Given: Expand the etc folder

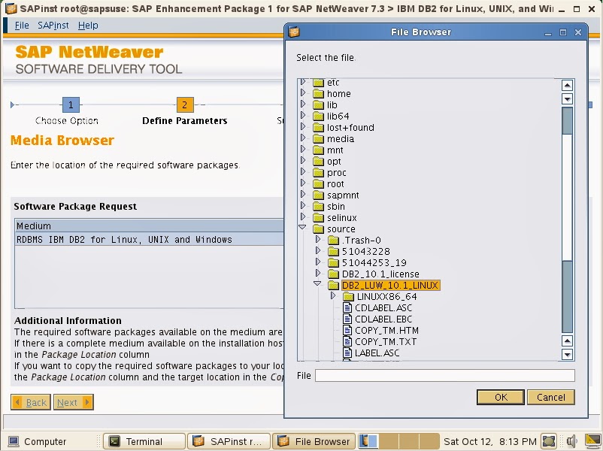Looking at the screenshot, I should click(x=304, y=82).
